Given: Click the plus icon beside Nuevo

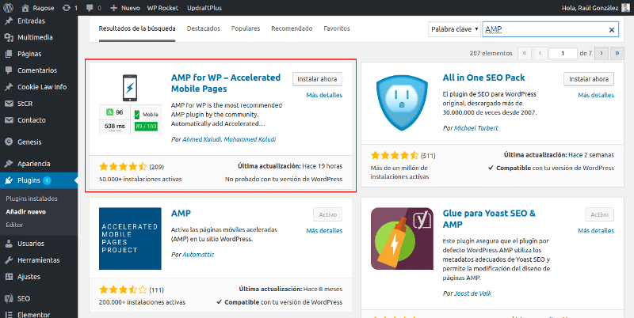Looking at the screenshot, I should 113,8.
